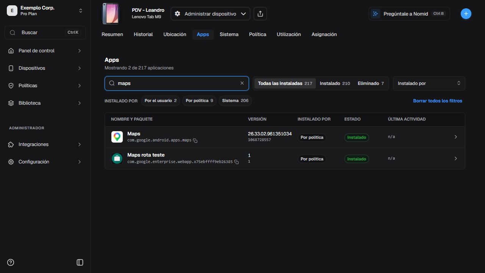Click the blue plus add button
The width and height of the screenshot is (485, 273).
point(466,14)
